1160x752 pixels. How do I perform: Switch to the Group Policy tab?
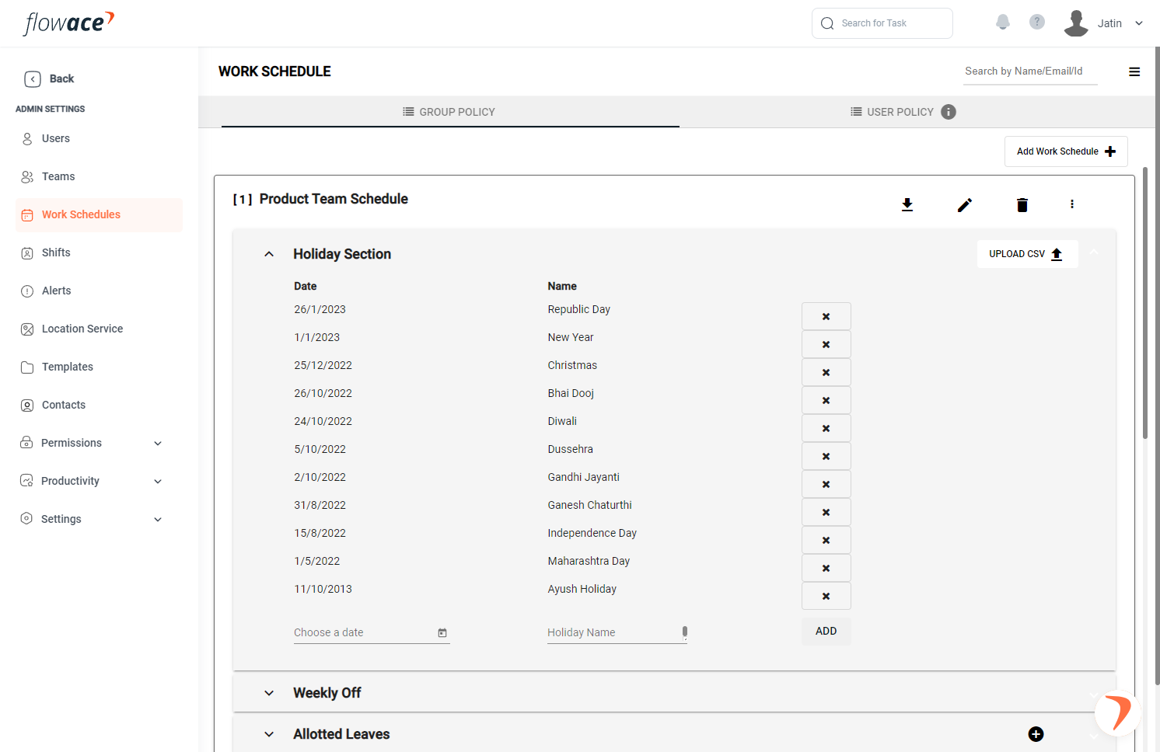coord(450,112)
